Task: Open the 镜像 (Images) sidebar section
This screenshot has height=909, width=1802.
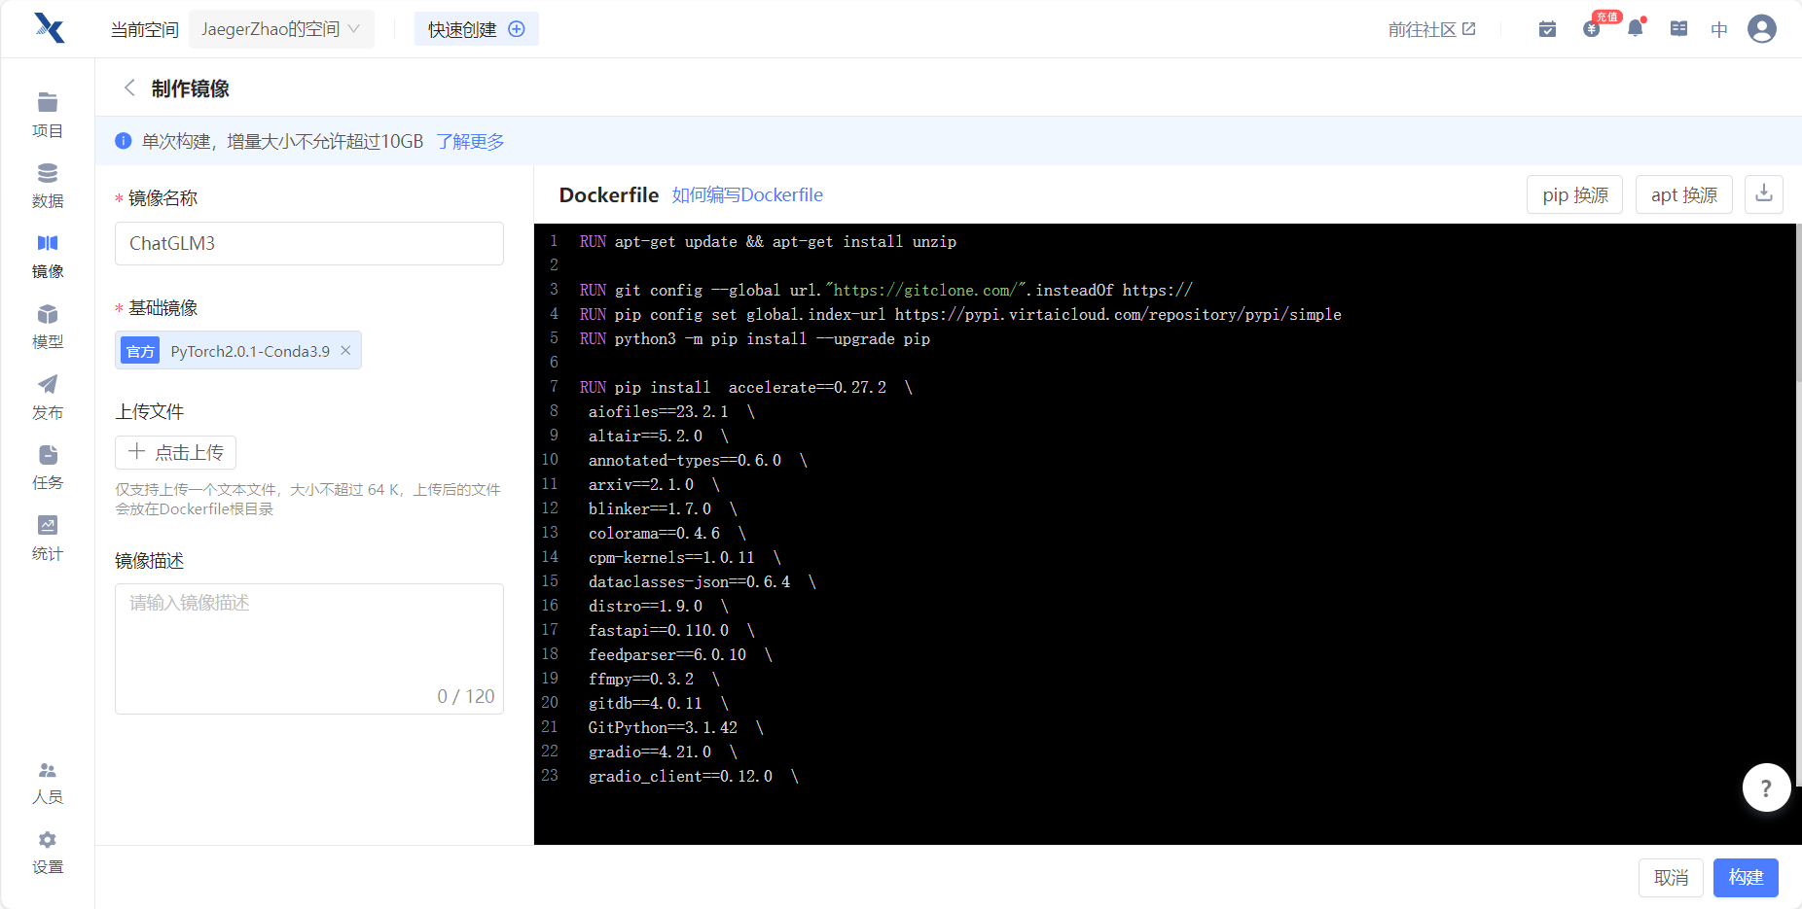Action: pos(47,257)
